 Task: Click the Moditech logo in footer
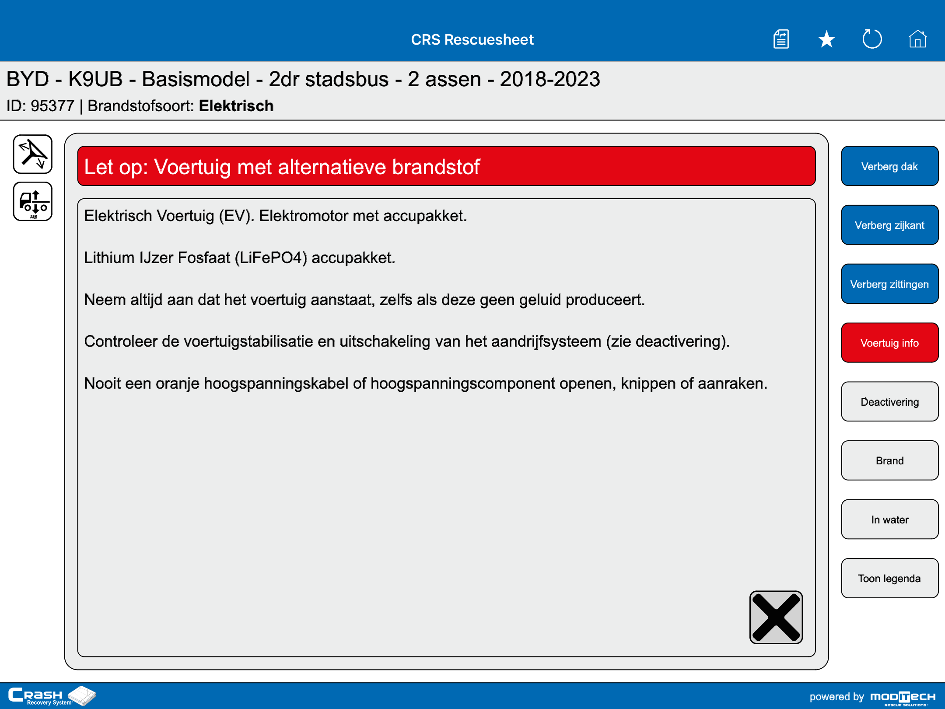pyautogui.click(x=903, y=698)
